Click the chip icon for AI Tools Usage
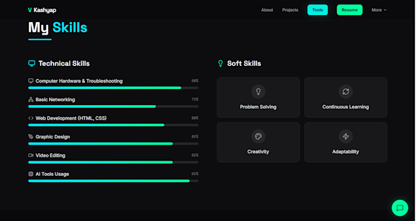 click(31, 174)
